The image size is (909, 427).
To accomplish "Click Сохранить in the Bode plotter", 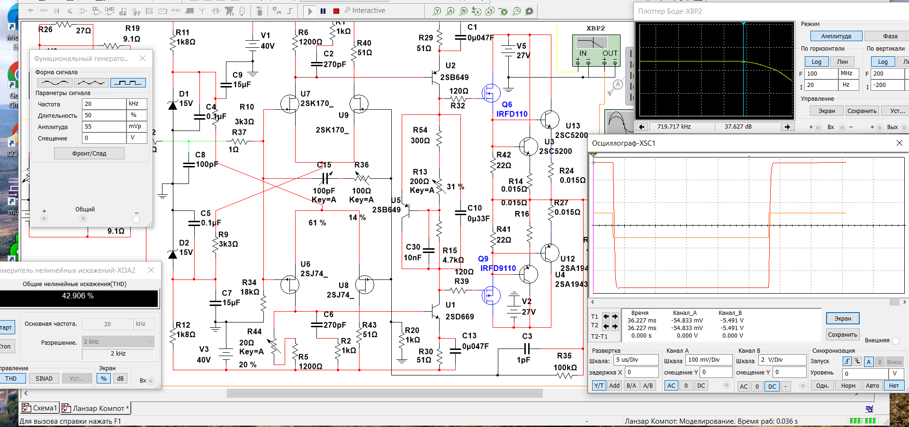I will click(x=862, y=111).
